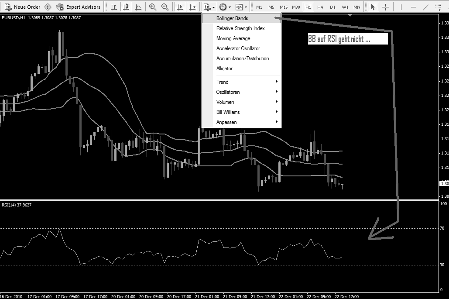Select the trendline drawing tool
Screen dimensions: 449x299
[x=425, y=7]
